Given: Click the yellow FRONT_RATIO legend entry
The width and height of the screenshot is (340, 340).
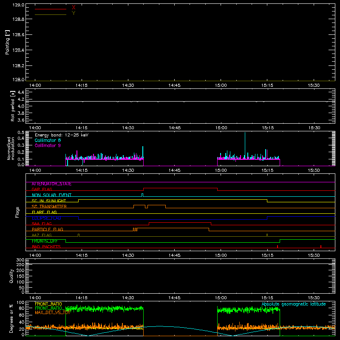Looking at the screenshot, I should pos(48,304).
